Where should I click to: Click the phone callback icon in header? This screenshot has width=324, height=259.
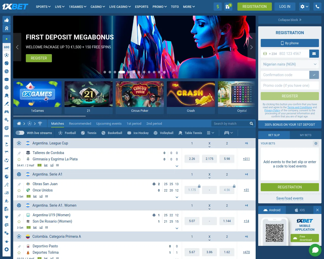pyautogui.click(x=317, y=7)
